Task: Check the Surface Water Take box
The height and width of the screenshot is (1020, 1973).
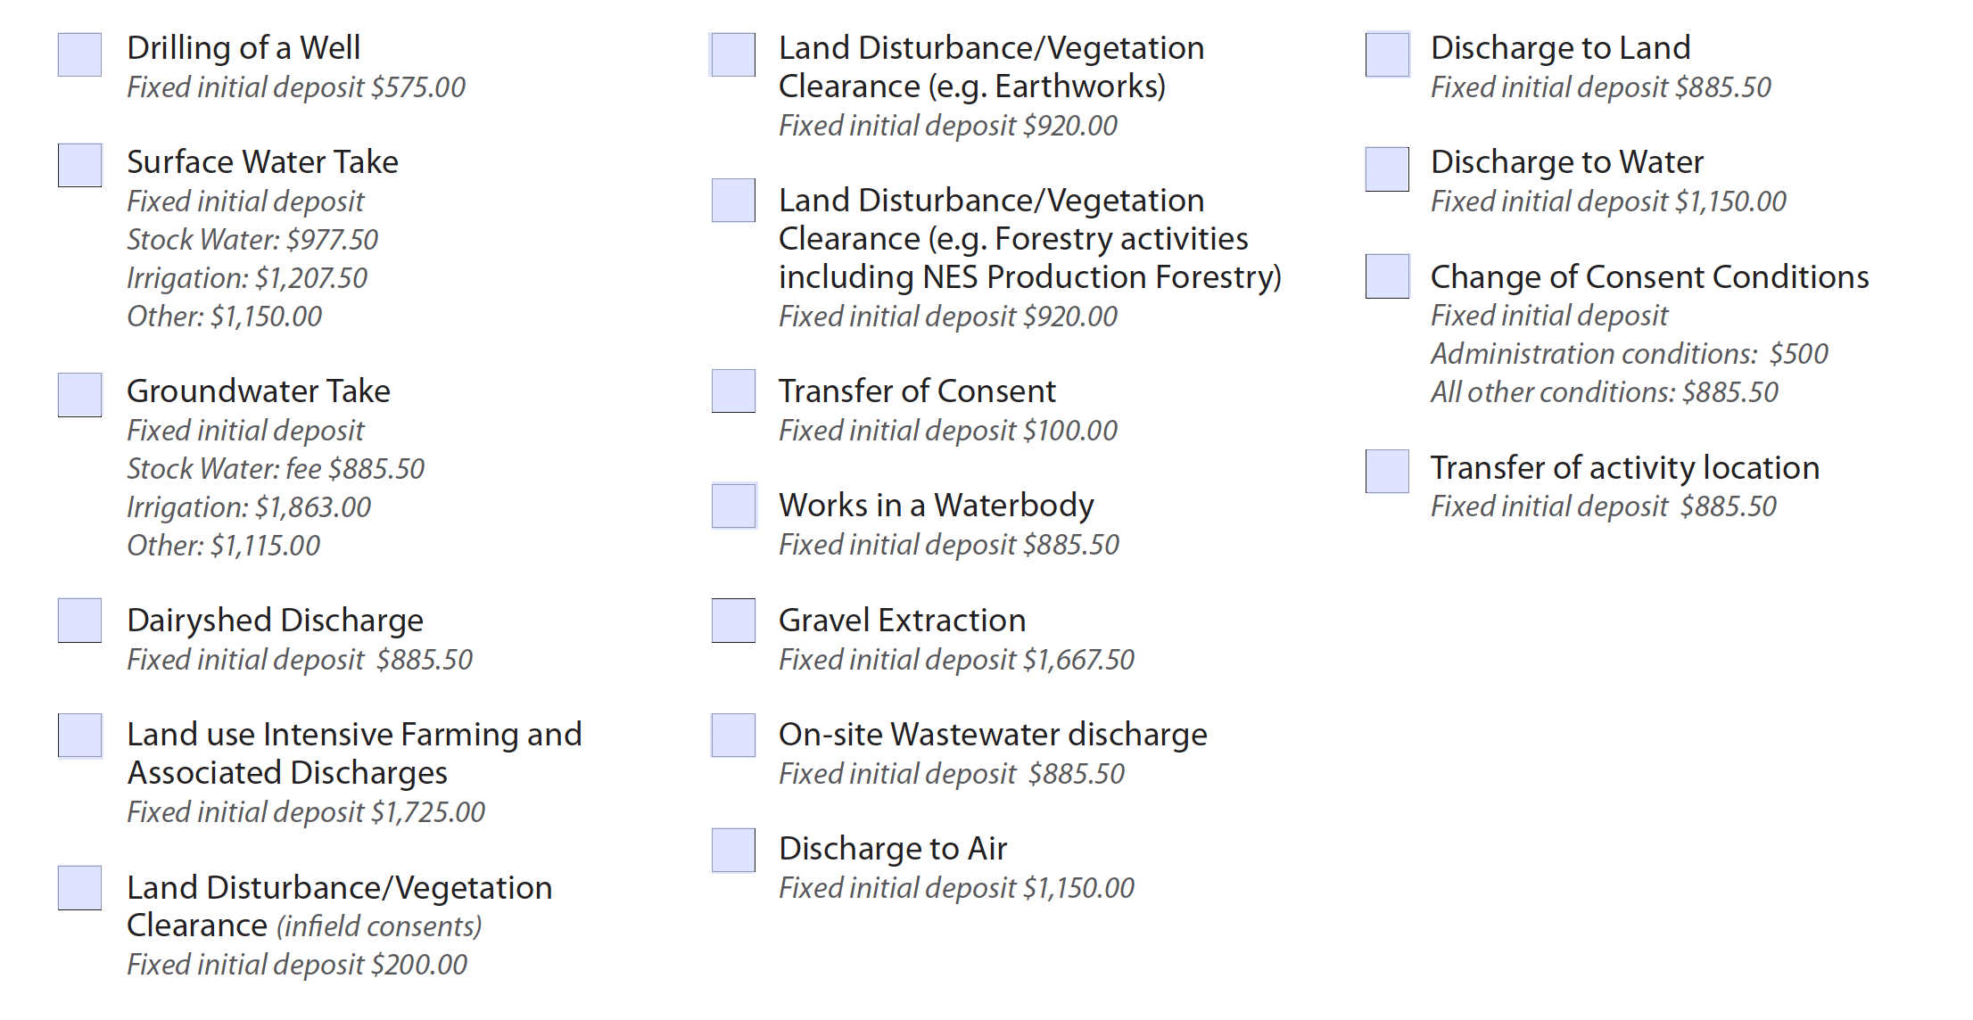Action: point(79,165)
